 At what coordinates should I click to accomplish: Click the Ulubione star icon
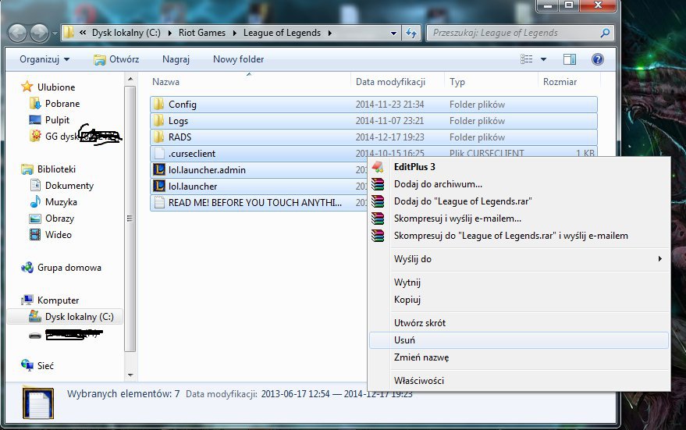[27, 87]
